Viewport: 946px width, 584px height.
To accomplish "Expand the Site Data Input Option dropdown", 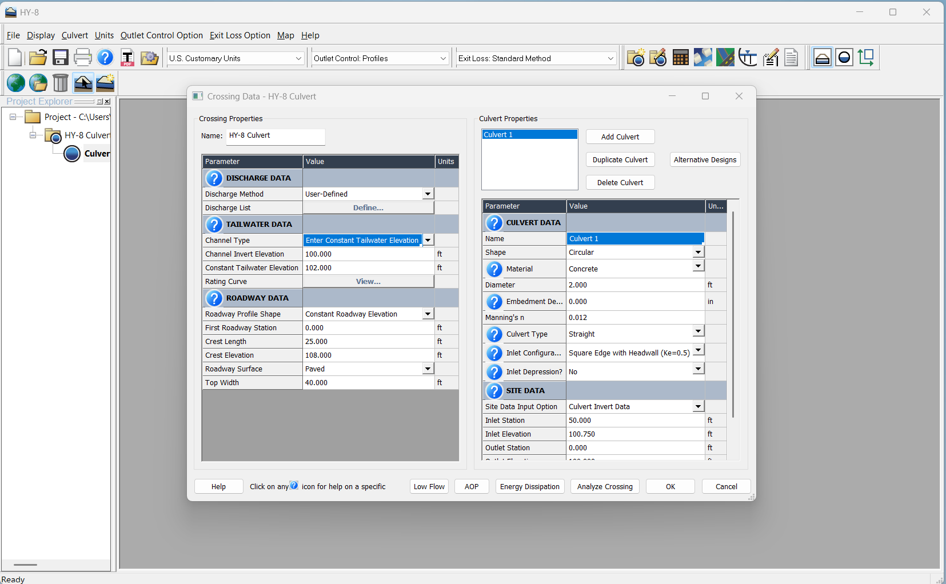I will point(698,407).
